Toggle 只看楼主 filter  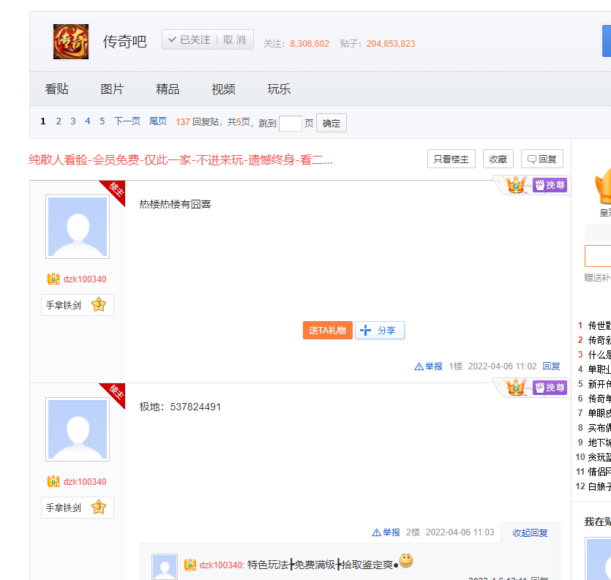[451, 159]
